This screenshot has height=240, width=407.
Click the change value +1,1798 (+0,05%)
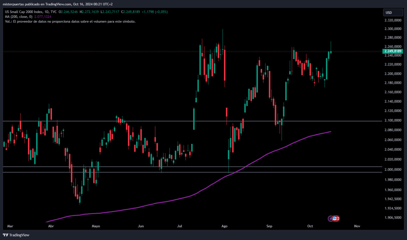pos(155,12)
